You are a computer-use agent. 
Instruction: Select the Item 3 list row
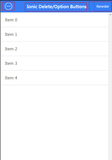54,63
